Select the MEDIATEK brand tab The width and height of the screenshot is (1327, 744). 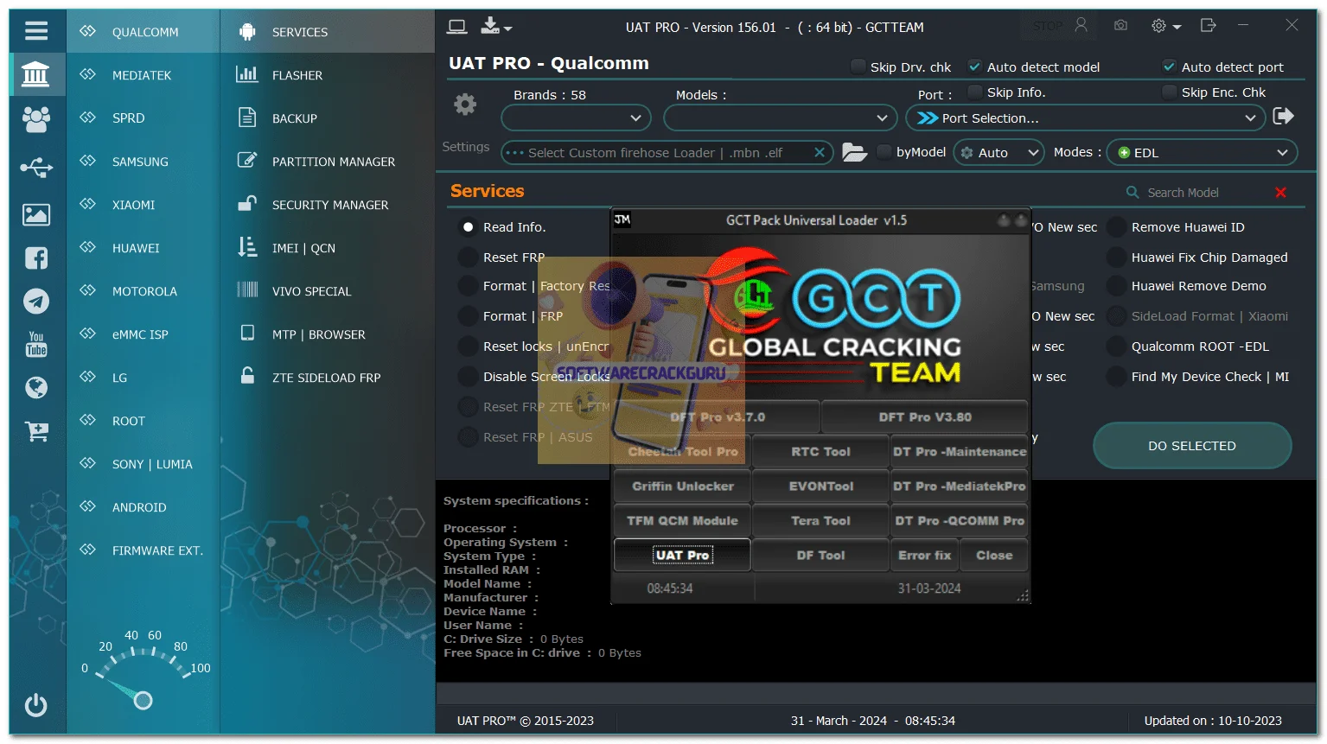(x=144, y=75)
